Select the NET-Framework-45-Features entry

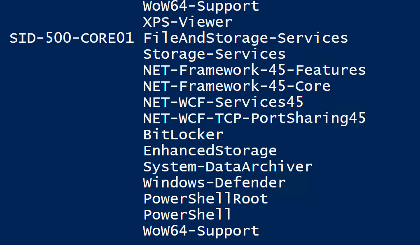coord(254,70)
